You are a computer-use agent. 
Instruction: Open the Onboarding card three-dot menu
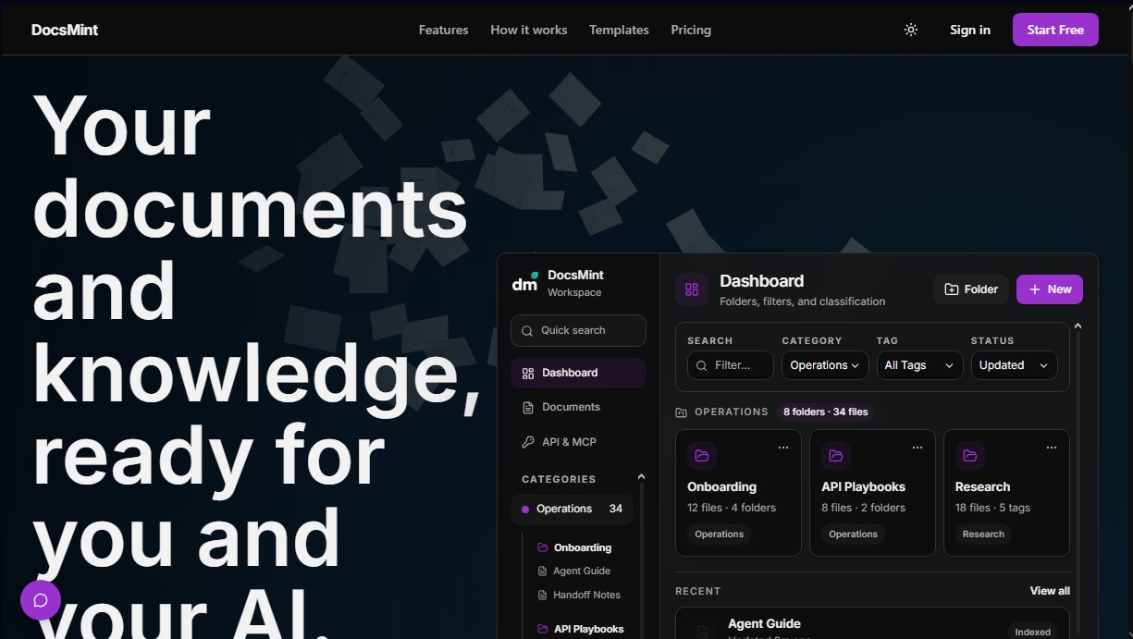783,448
